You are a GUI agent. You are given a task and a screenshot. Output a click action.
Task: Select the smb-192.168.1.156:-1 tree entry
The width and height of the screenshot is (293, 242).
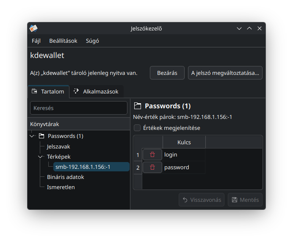[x=91, y=167]
